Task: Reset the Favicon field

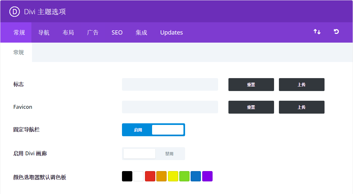Action: [x=251, y=107]
